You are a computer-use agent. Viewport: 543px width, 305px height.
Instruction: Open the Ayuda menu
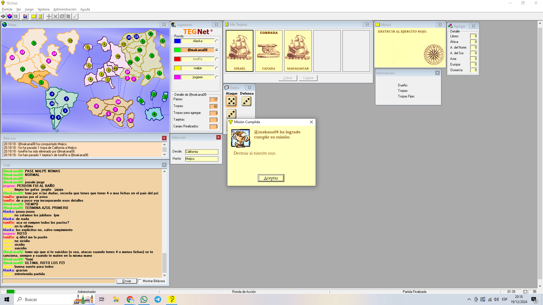pyautogui.click(x=85, y=9)
